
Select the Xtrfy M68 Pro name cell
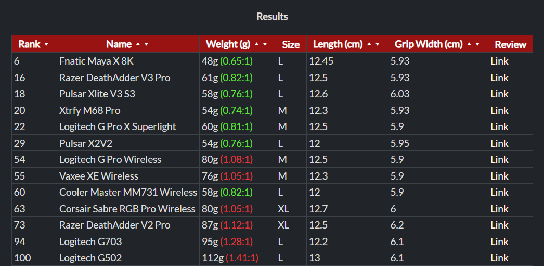[x=128, y=110]
